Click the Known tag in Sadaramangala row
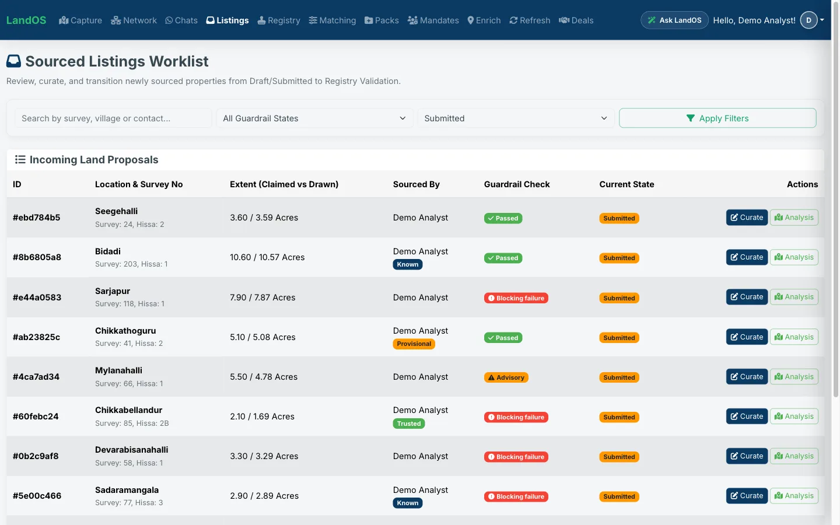Screen dimensions: 840x525 coord(408,503)
